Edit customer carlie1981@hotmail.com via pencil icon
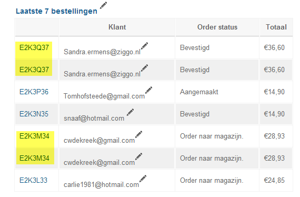This screenshot has width=300, height=197. pyautogui.click(x=143, y=179)
